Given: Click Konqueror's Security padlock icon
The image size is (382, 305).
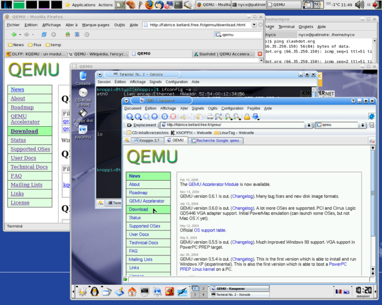Looking at the screenshot, I should [x=247, y=117].
